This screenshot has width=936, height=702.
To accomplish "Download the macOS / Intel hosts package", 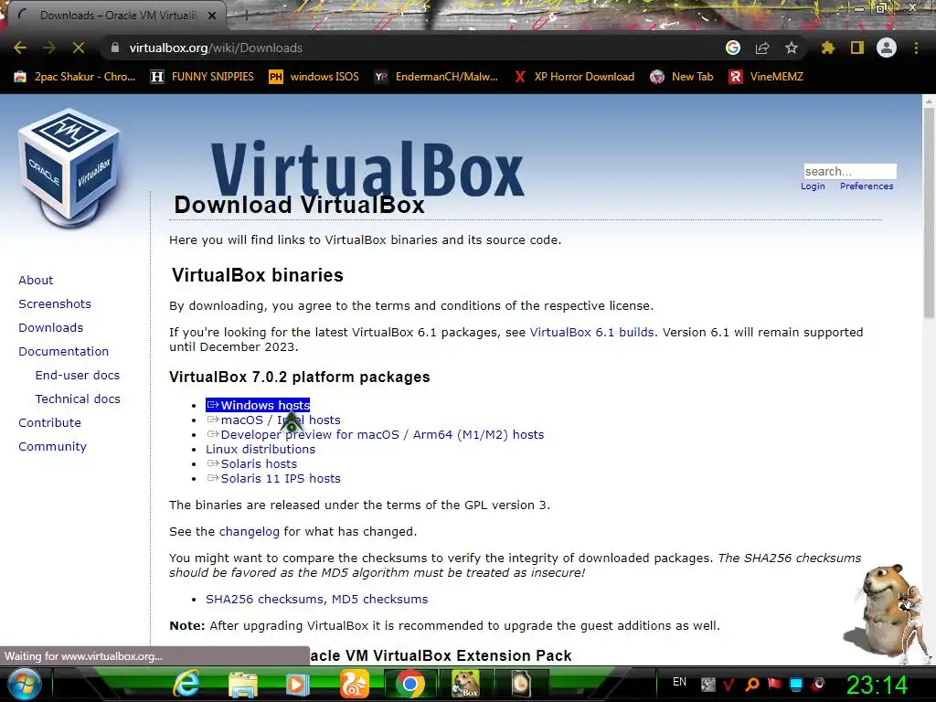I will coord(273,420).
